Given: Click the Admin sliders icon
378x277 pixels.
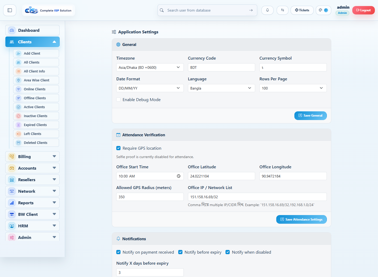Looking at the screenshot, I should coord(12,238).
